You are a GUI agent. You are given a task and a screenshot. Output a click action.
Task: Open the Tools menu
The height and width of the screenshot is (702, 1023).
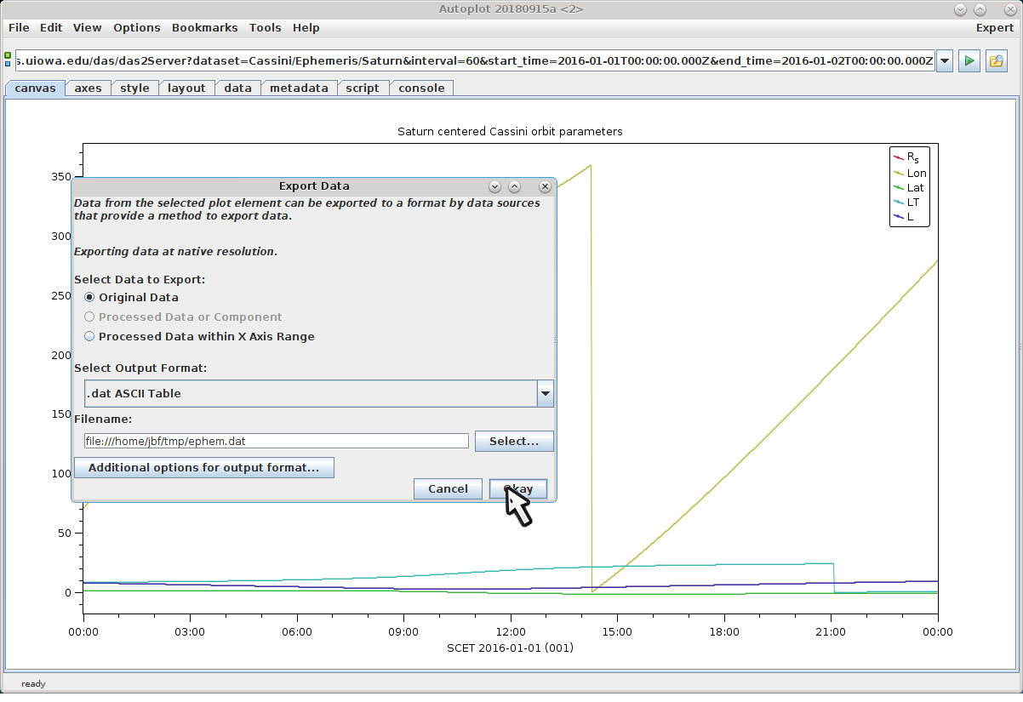click(265, 28)
